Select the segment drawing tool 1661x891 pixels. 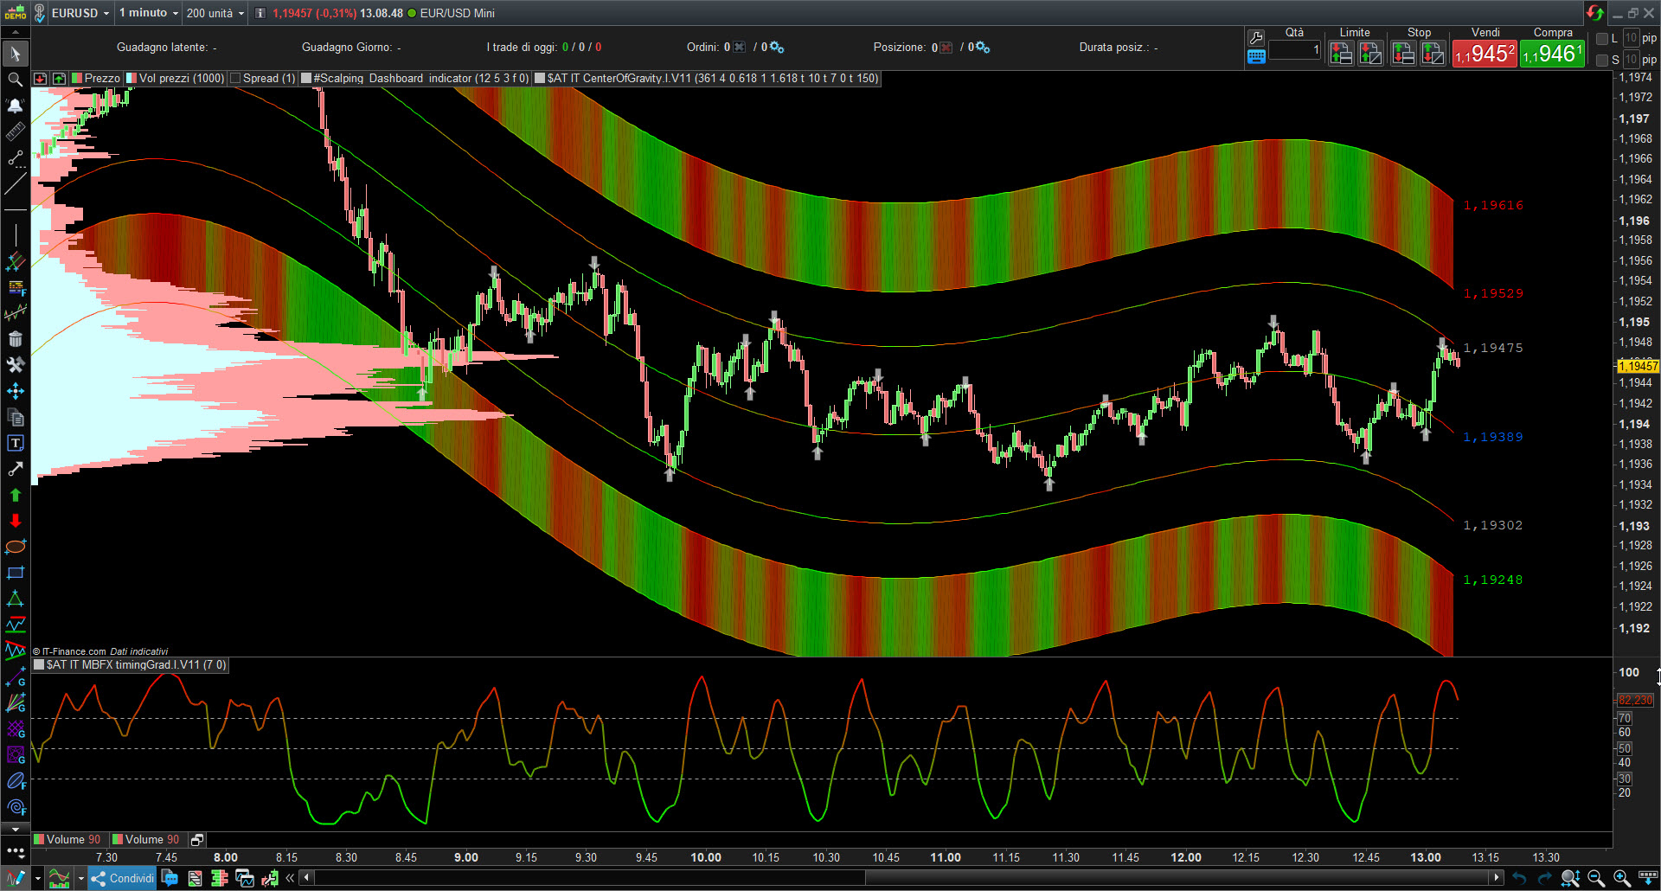[15, 157]
